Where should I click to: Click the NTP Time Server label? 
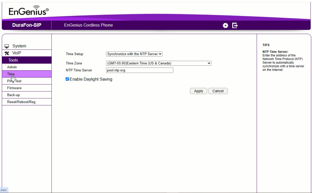coord(79,70)
